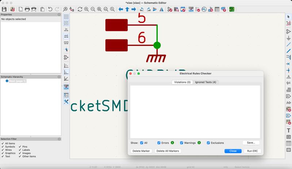Paste from clipboard using the toolbar icon
The image size is (292, 169).
[42, 9]
